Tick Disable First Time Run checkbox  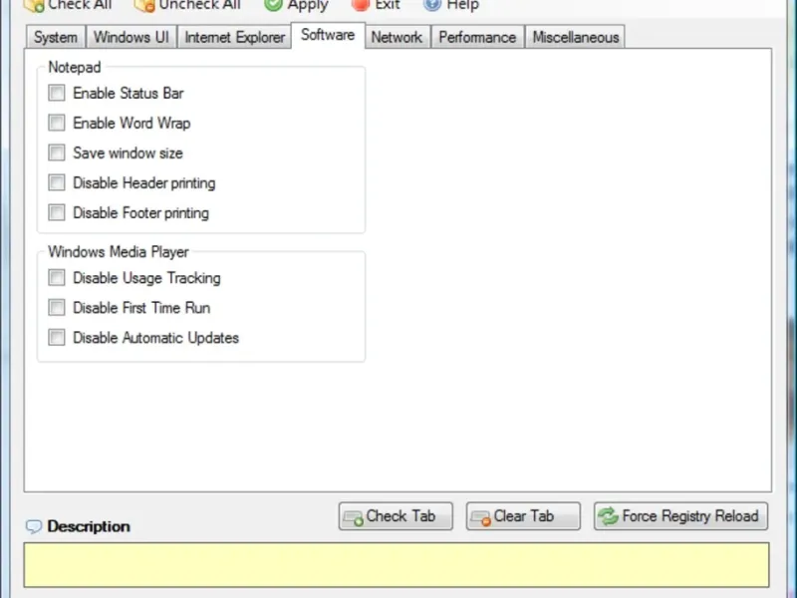[57, 308]
